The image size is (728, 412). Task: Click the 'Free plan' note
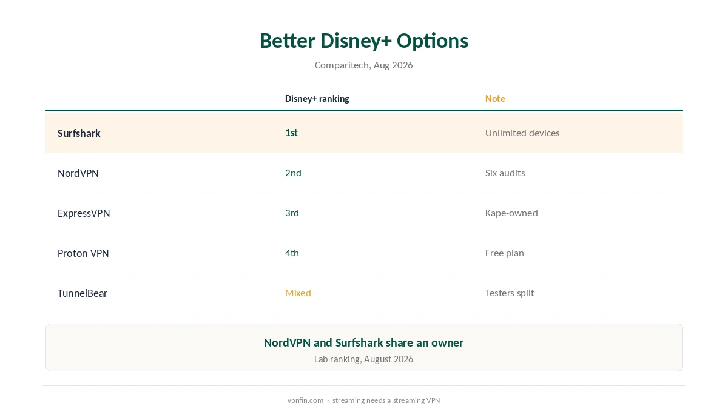click(x=505, y=253)
